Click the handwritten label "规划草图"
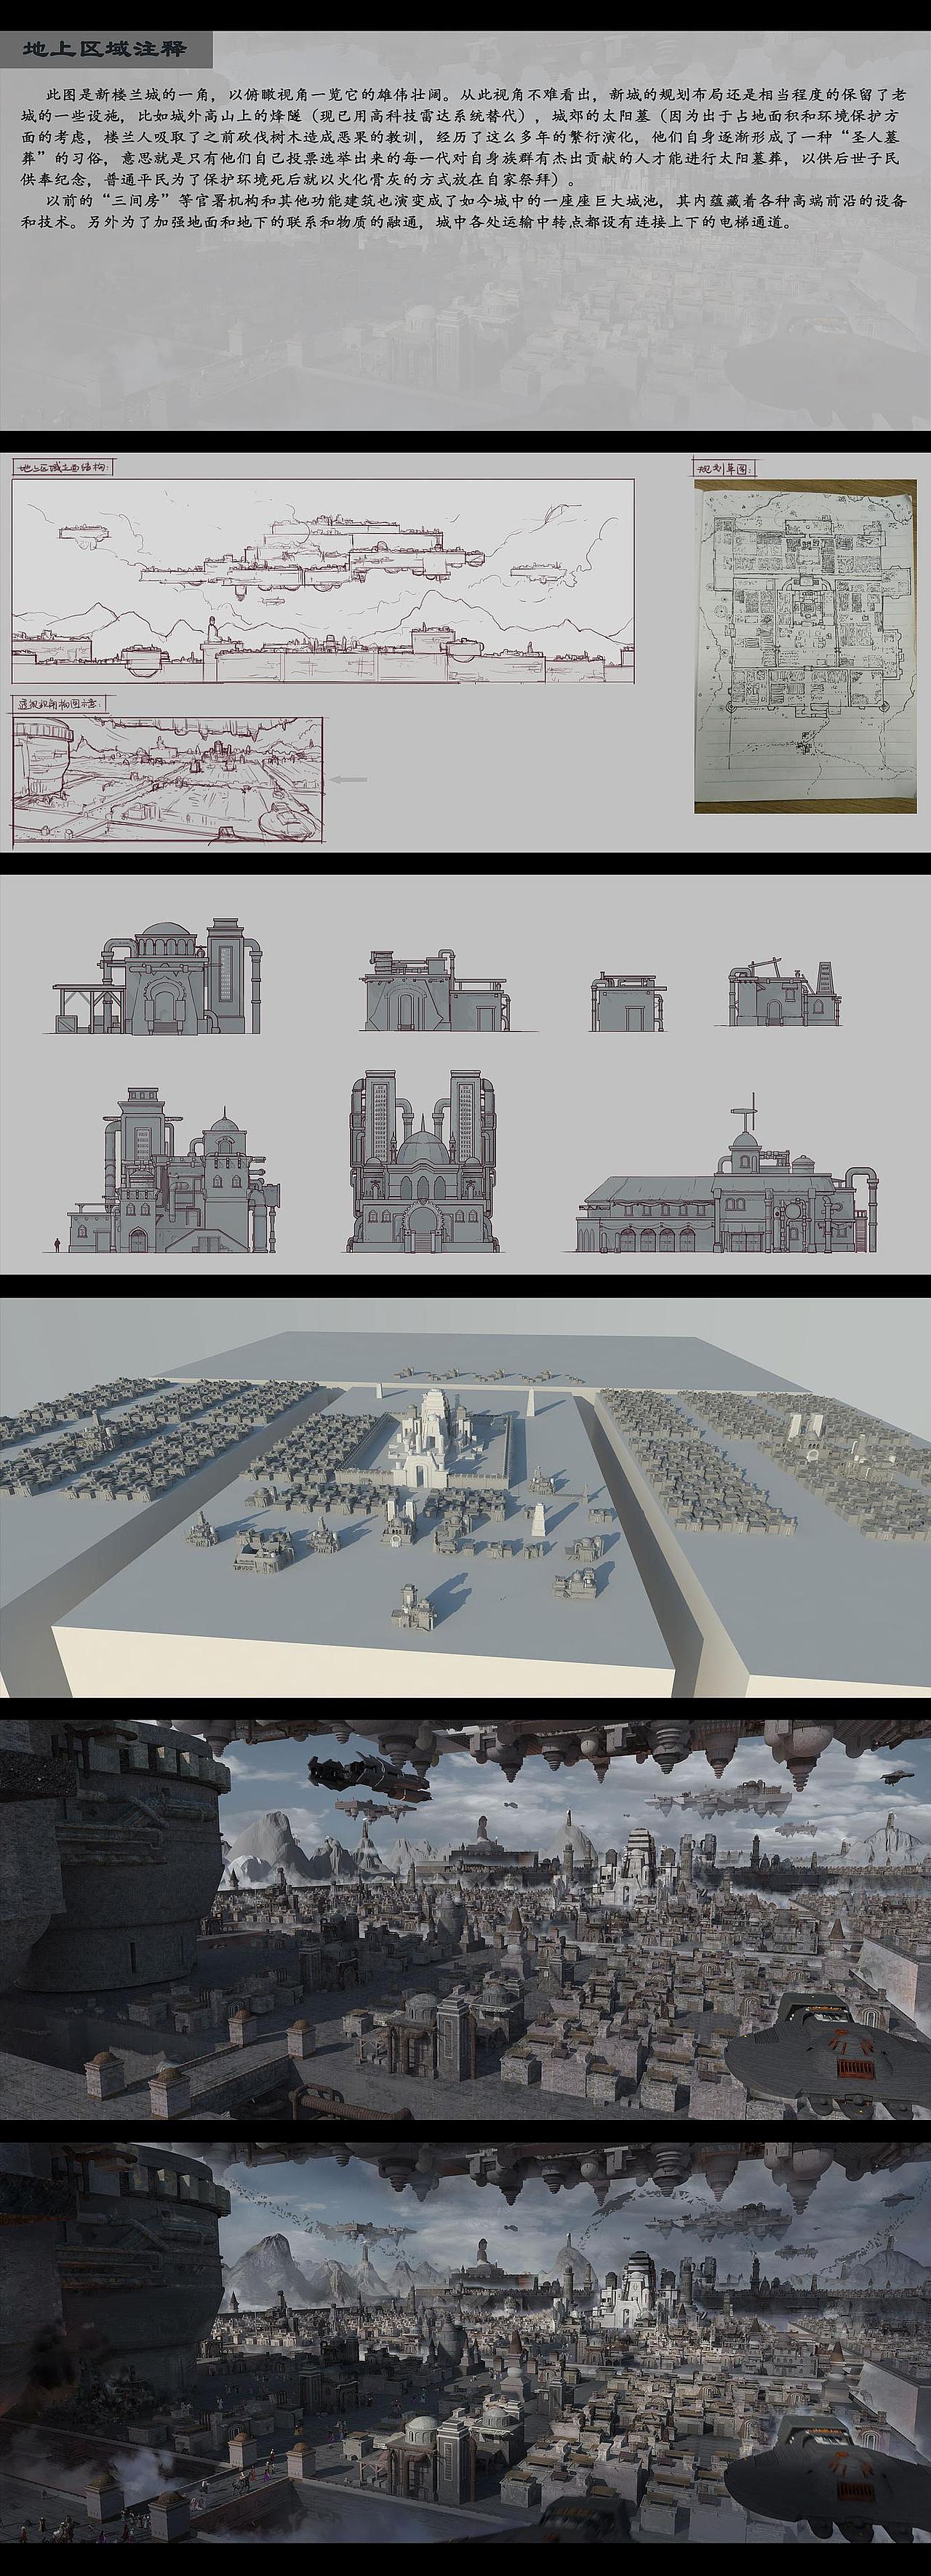This screenshot has height=2576, width=931. [724, 468]
